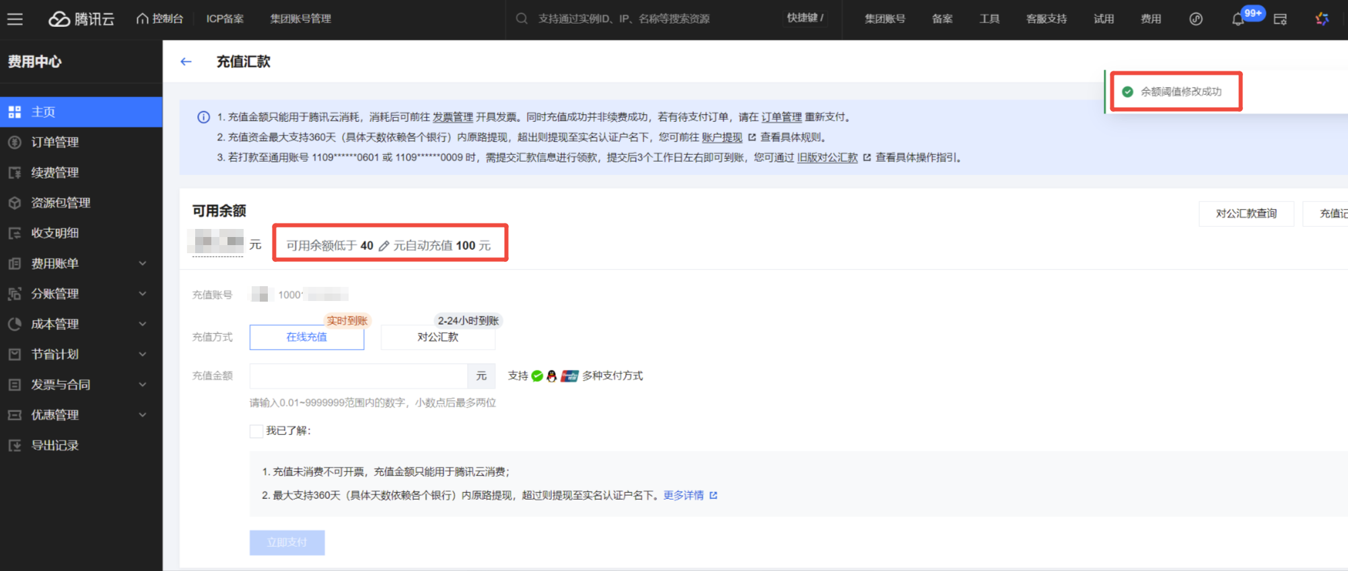1348x571 pixels.
Task: Click the 充值金额 input field
Action: tap(358, 376)
